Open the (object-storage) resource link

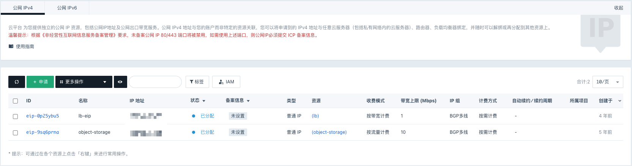pos(329,132)
